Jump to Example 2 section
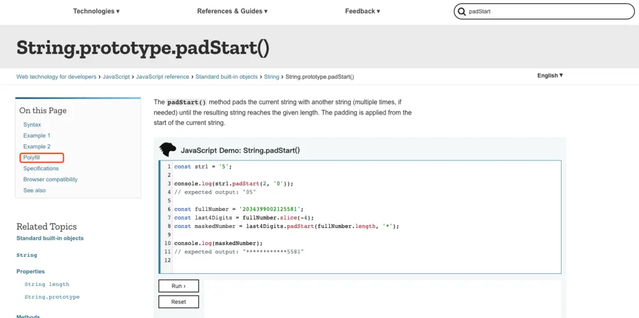 [37, 147]
